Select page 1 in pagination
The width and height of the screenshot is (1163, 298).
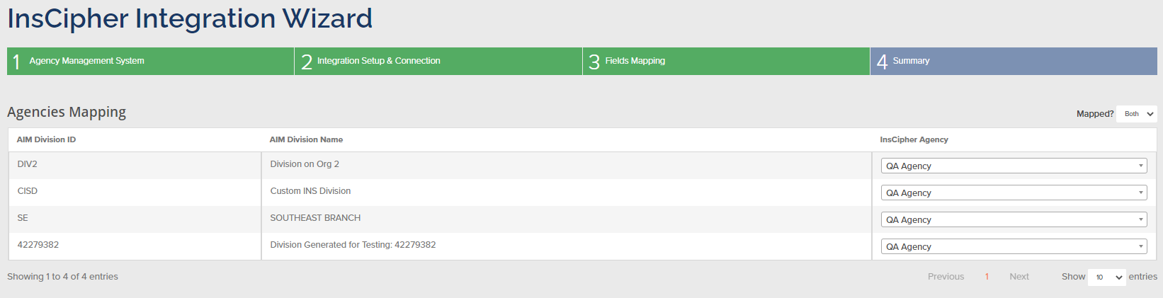click(987, 277)
